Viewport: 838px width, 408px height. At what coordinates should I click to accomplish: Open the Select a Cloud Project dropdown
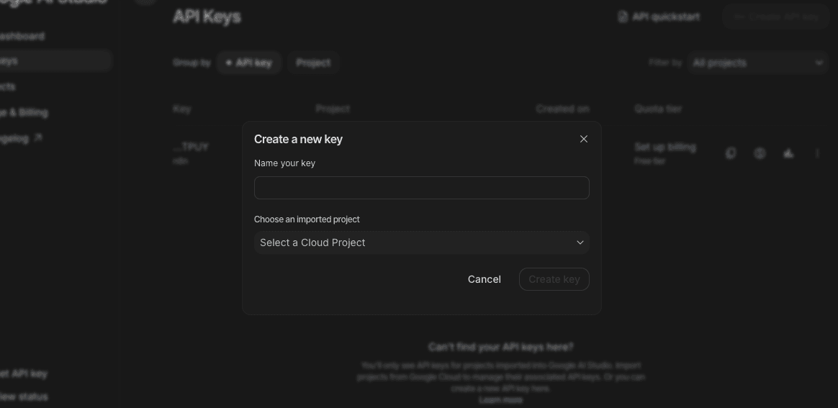pyautogui.click(x=421, y=242)
